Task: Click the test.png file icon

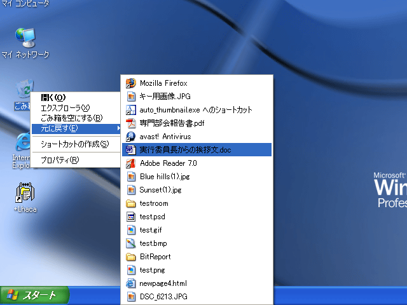Action: [x=131, y=270]
